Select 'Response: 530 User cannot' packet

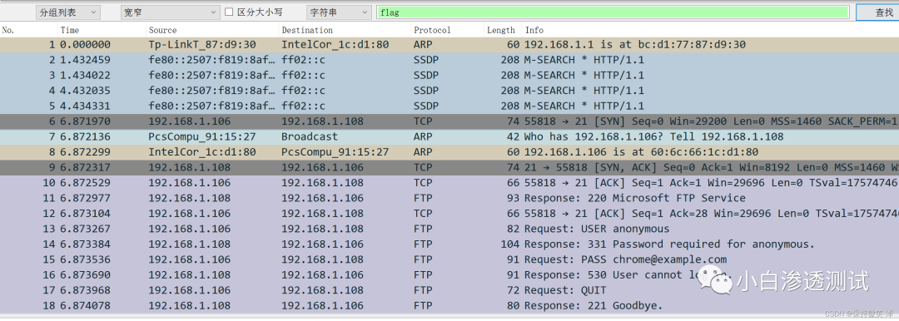click(449, 274)
